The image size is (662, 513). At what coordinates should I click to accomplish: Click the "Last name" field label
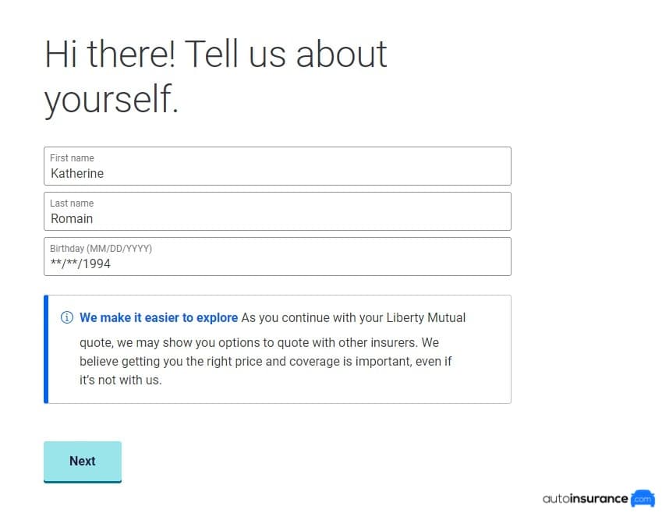point(72,203)
